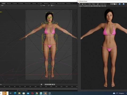
Task: Open Task View on the taskbar
Action: point(11,93)
